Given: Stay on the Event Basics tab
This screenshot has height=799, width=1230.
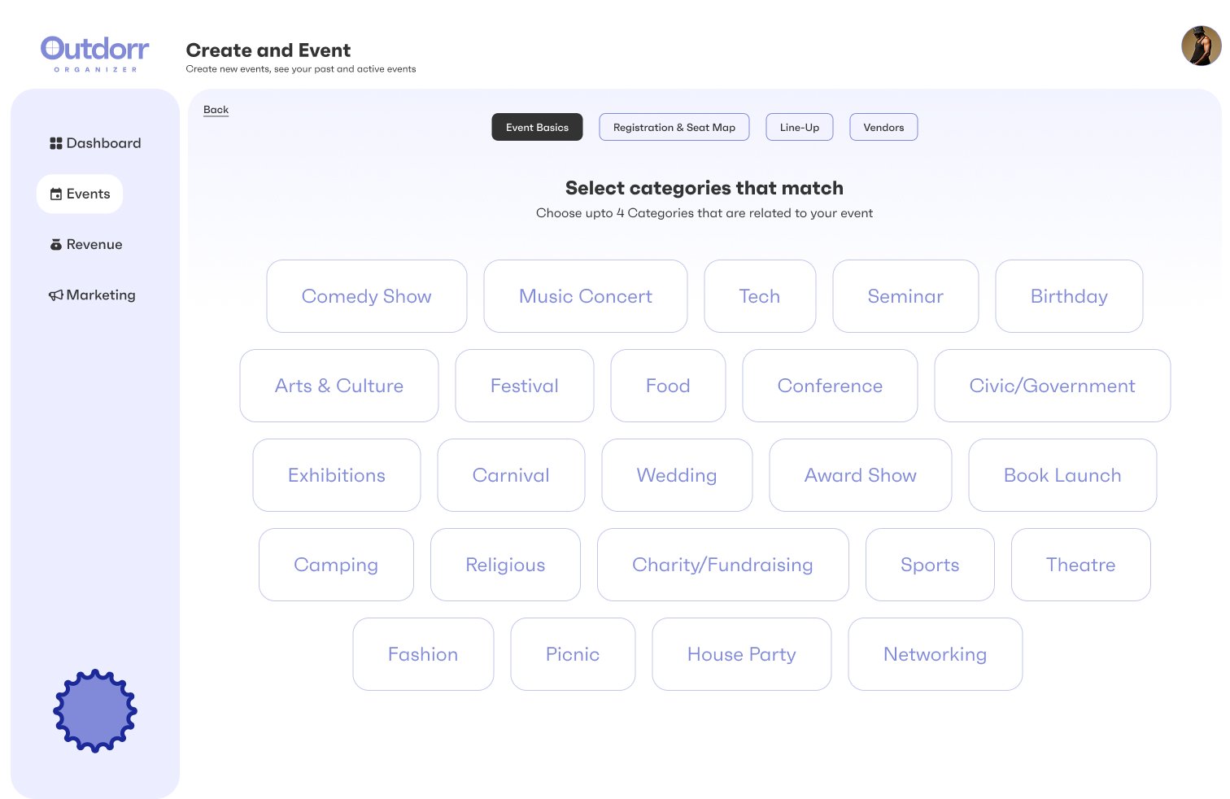Looking at the screenshot, I should [x=537, y=127].
